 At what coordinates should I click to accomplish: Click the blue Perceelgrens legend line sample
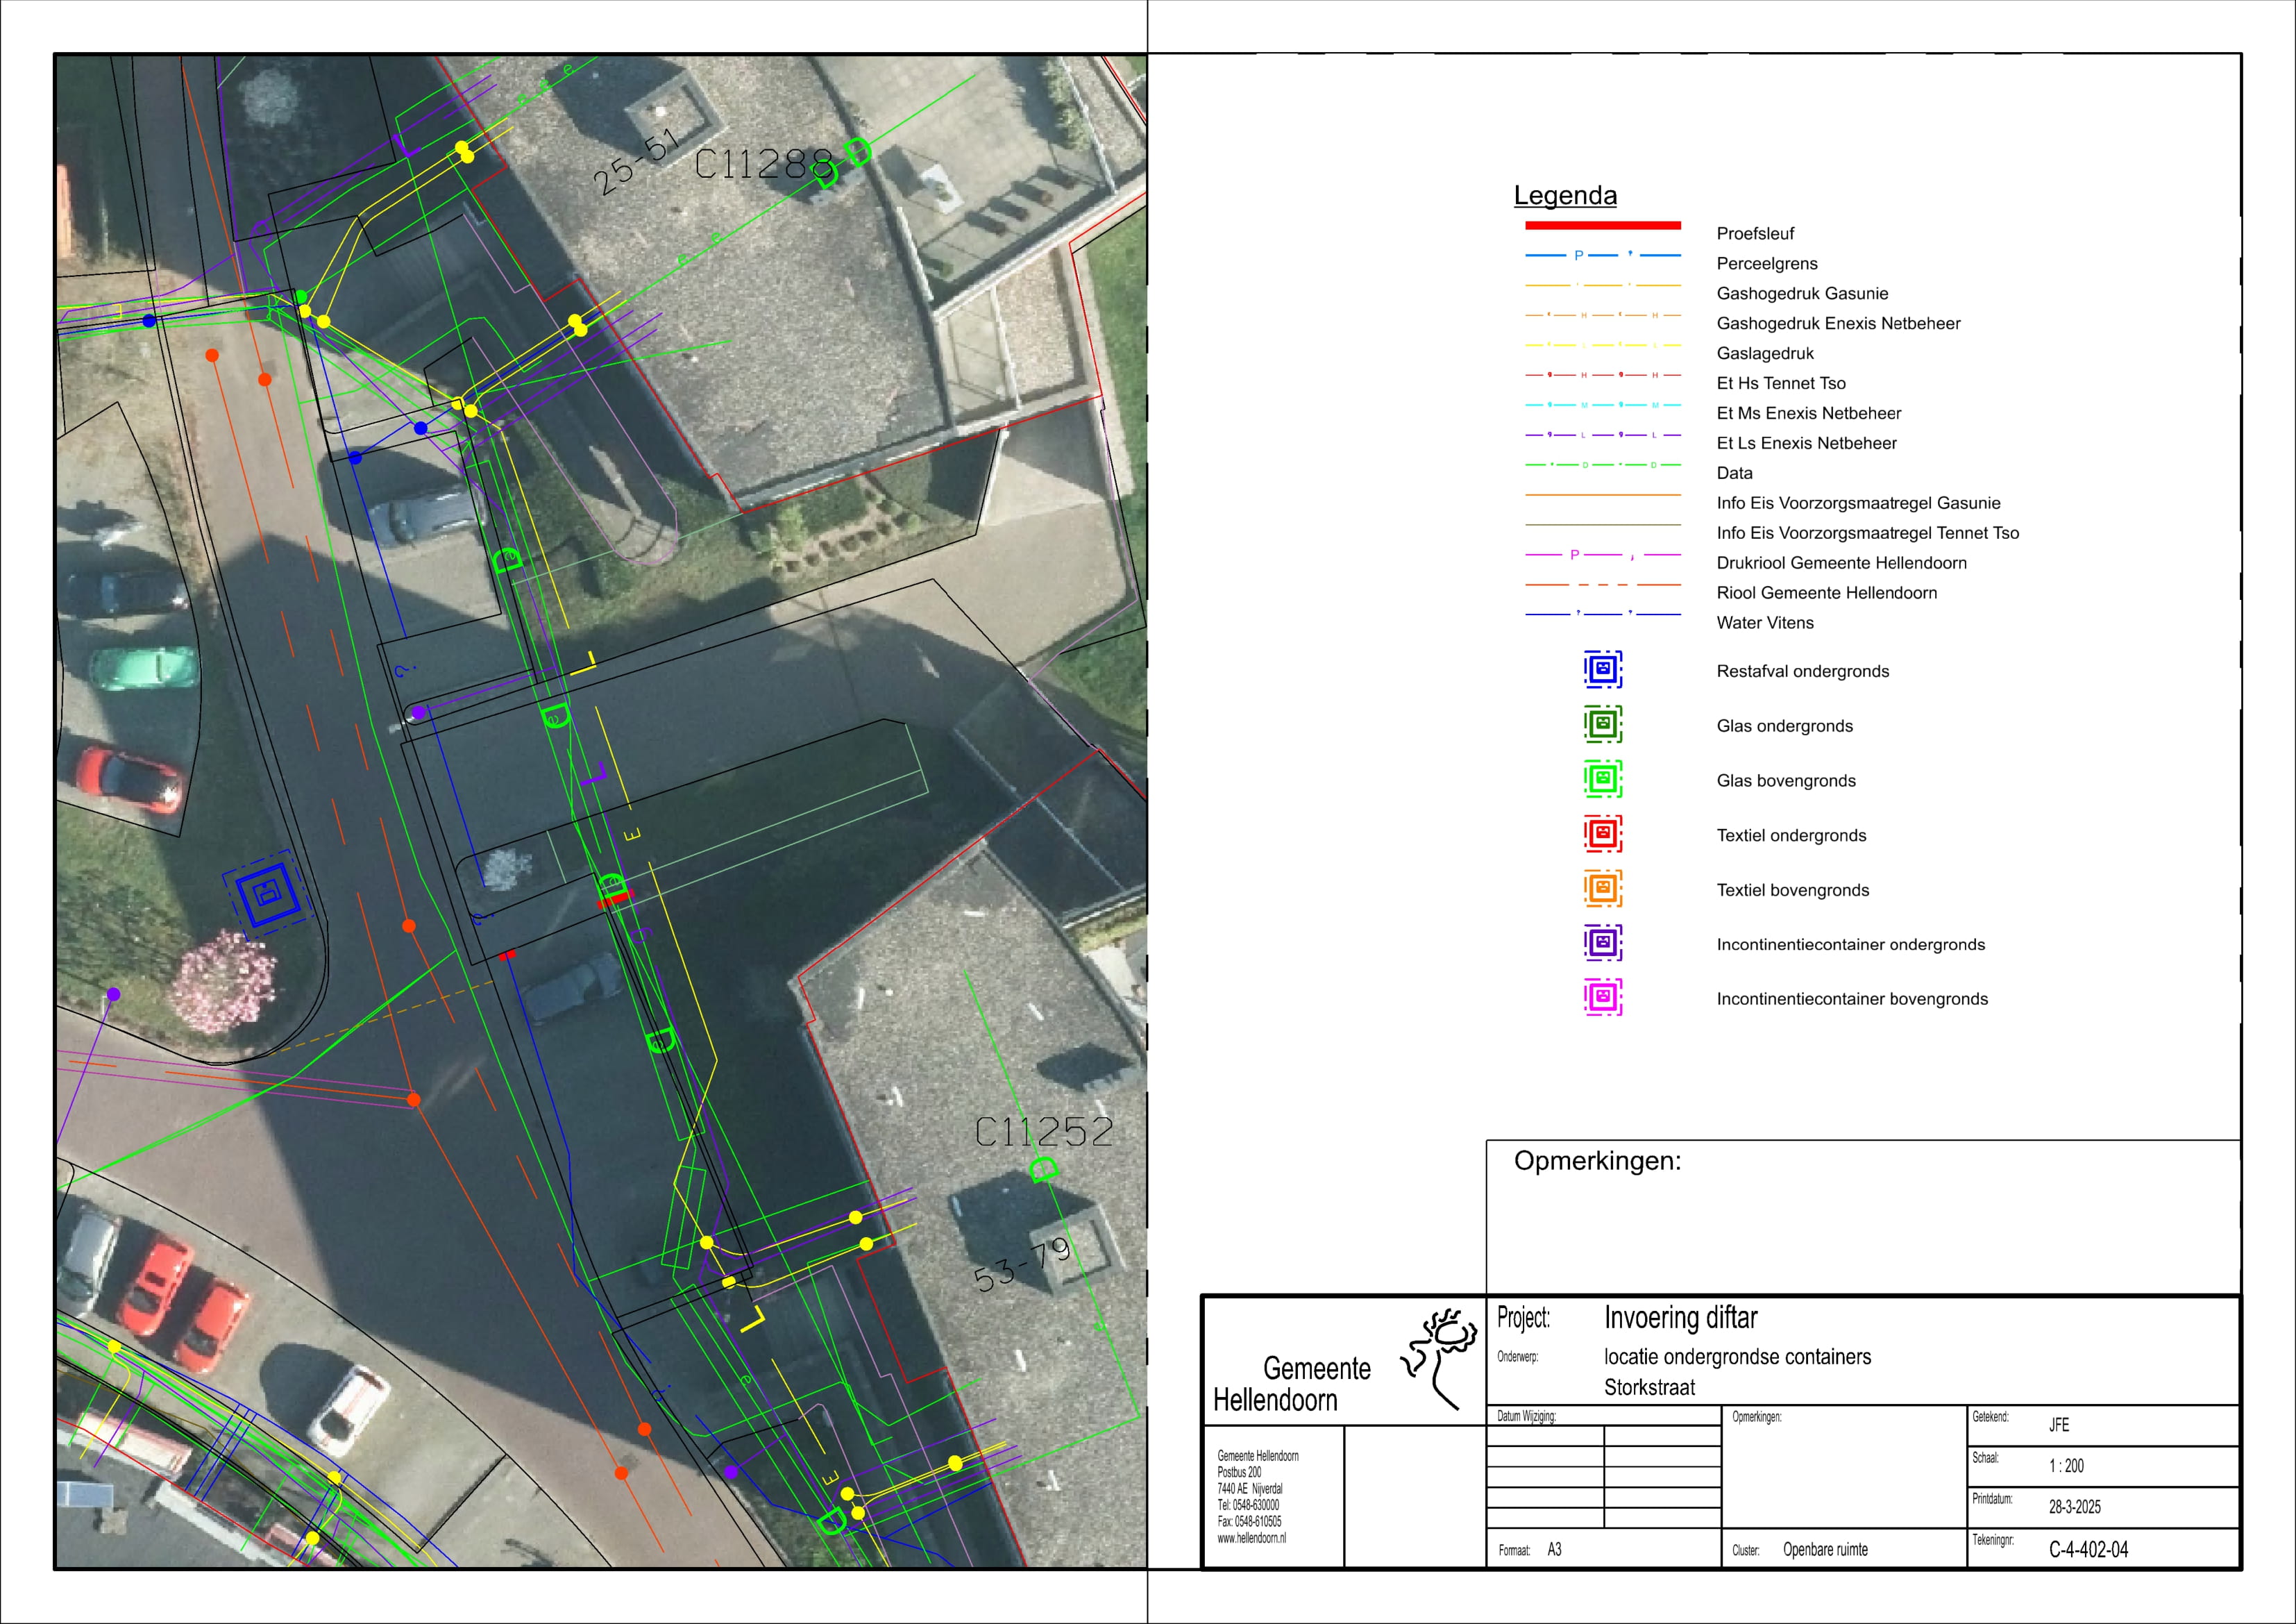1602,255
